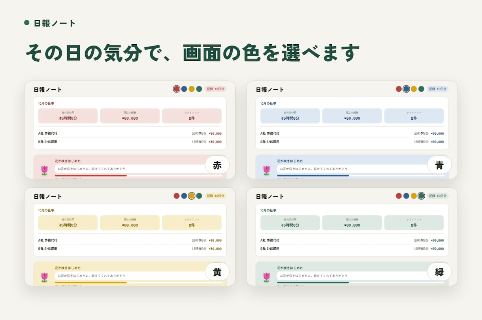Click the tulip icon in the green-themed panel

pos(267,277)
